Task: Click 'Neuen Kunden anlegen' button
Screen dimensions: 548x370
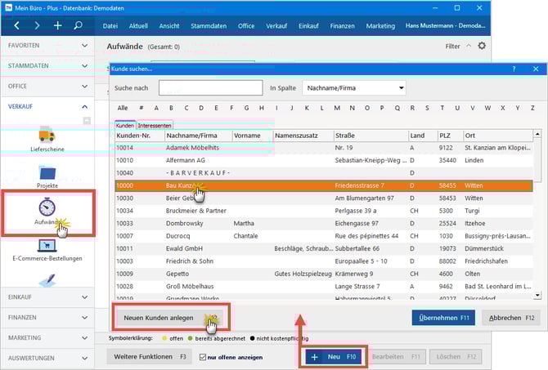Action: point(159,317)
